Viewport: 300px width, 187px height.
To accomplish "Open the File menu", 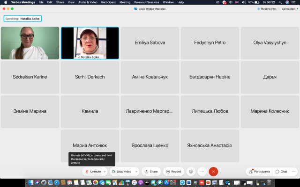I will tap(41, 2).
